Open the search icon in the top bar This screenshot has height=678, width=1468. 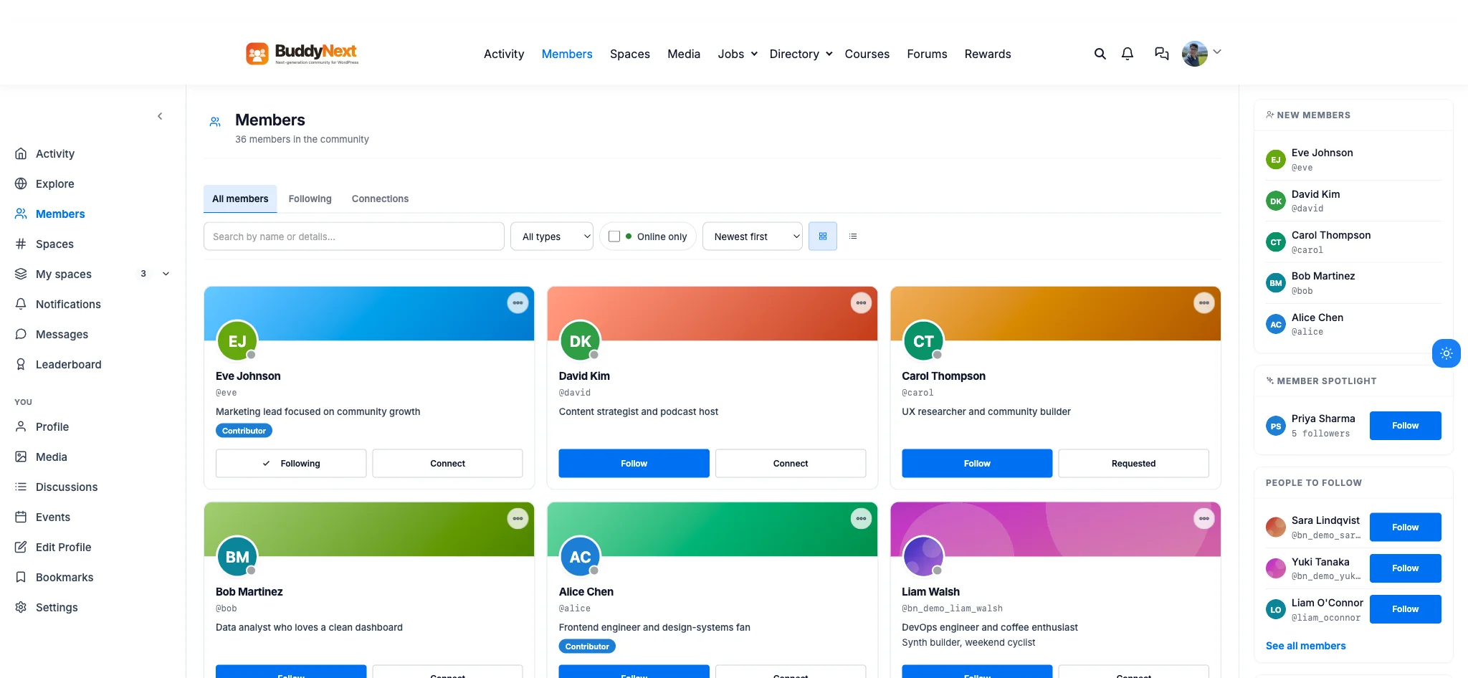pyautogui.click(x=1100, y=54)
